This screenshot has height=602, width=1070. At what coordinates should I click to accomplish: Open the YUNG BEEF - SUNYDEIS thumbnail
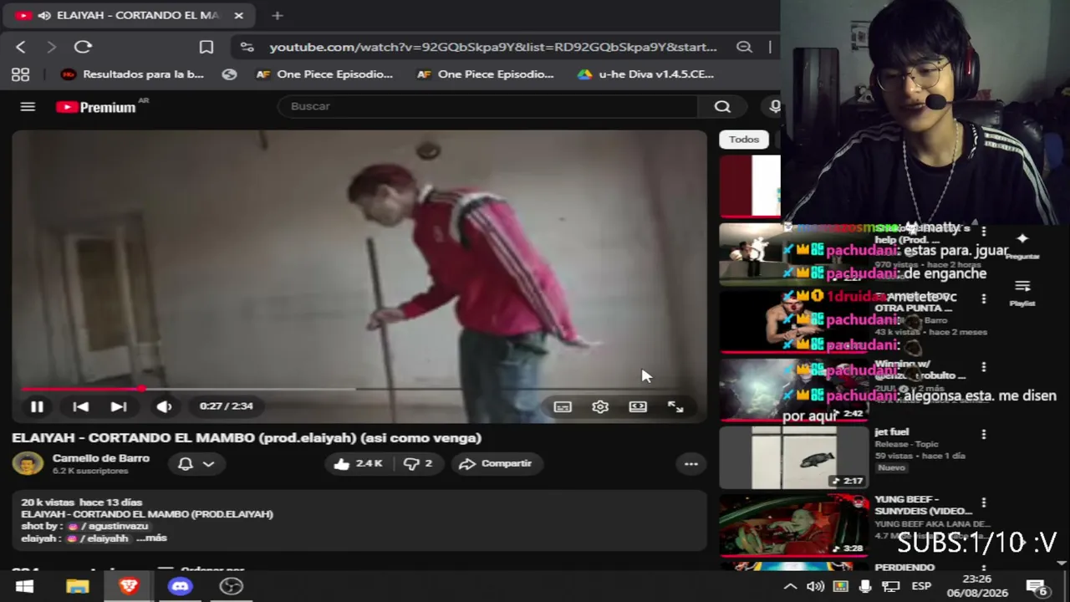click(x=794, y=524)
